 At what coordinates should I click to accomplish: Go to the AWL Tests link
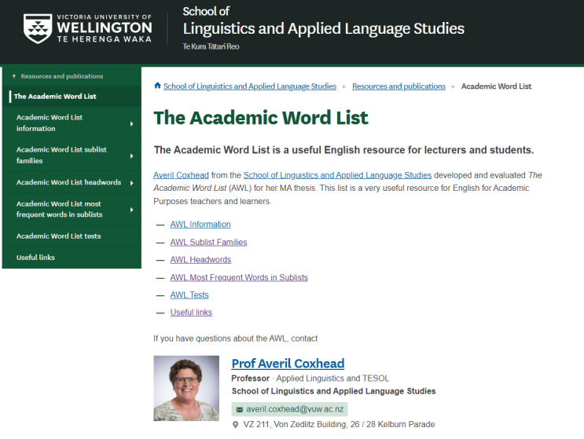(x=189, y=295)
